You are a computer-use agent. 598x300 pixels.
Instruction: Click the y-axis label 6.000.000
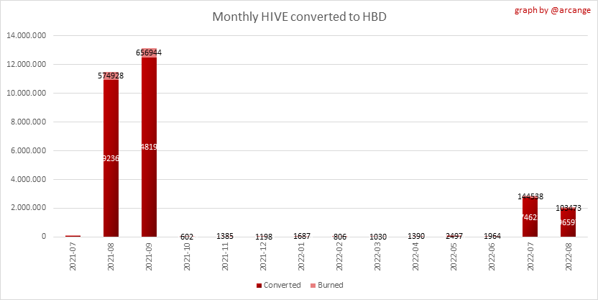point(28,150)
